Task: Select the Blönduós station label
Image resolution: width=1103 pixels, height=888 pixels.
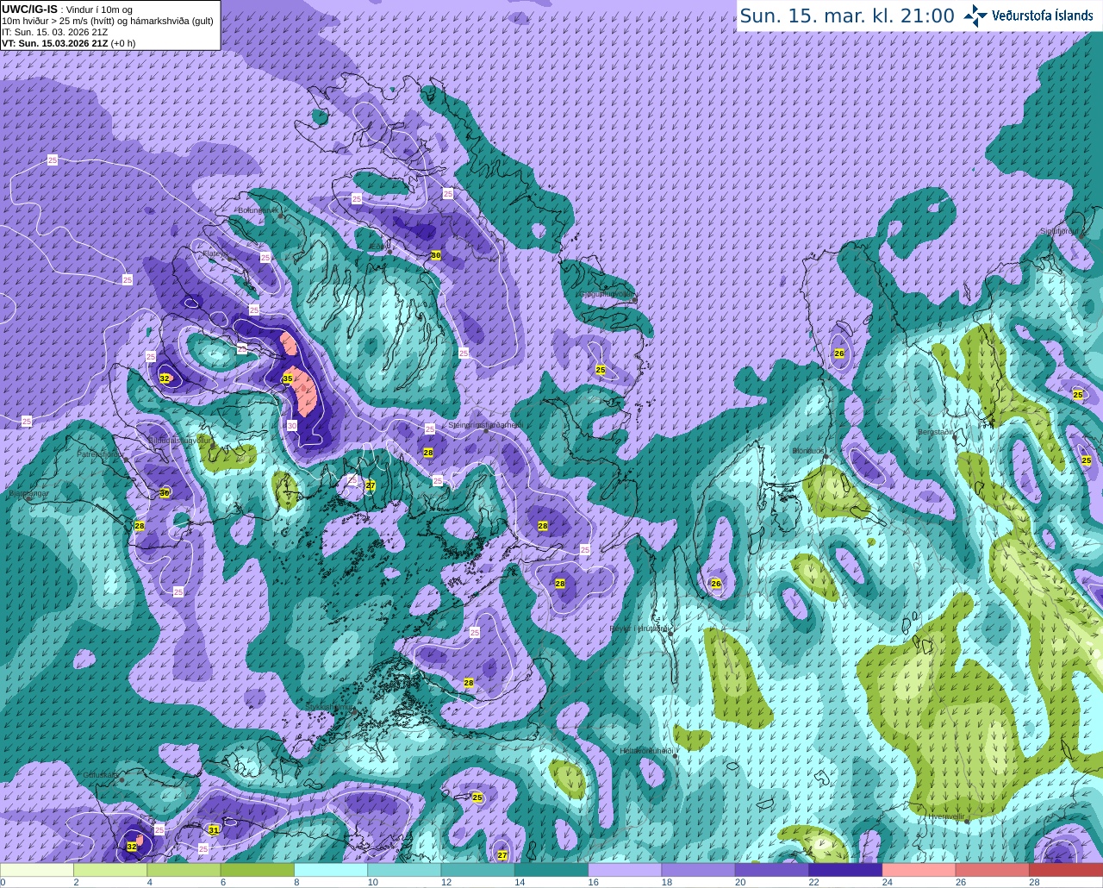Action: (x=808, y=451)
